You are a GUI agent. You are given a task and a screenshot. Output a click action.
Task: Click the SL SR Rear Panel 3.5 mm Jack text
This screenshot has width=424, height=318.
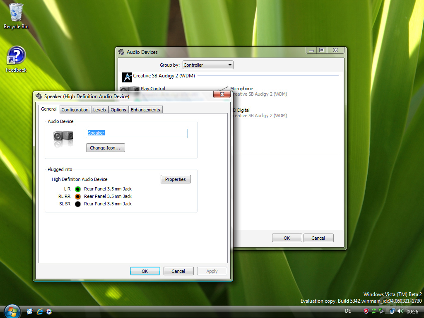[108, 204]
